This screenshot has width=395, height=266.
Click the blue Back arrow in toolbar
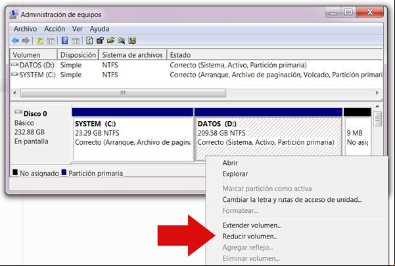tap(15, 41)
